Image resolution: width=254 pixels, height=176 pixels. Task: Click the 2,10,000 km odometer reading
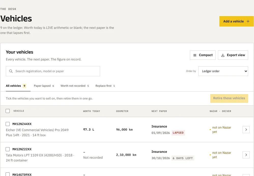tap(126, 155)
